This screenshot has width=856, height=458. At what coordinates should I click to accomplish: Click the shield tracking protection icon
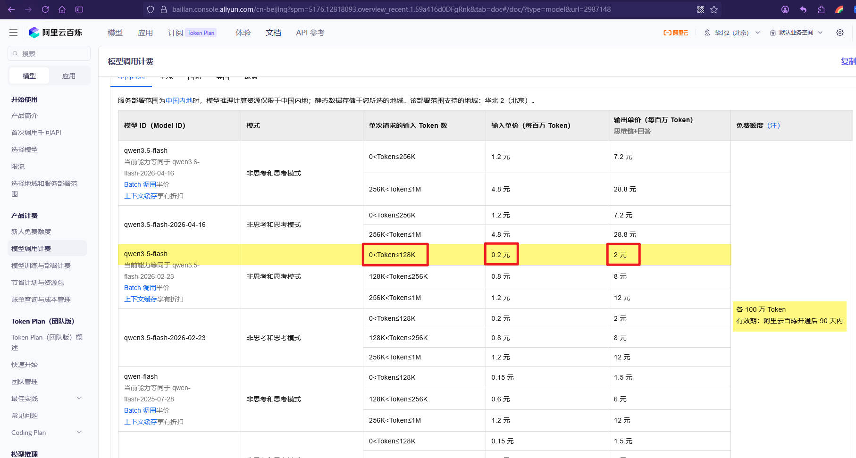(151, 9)
